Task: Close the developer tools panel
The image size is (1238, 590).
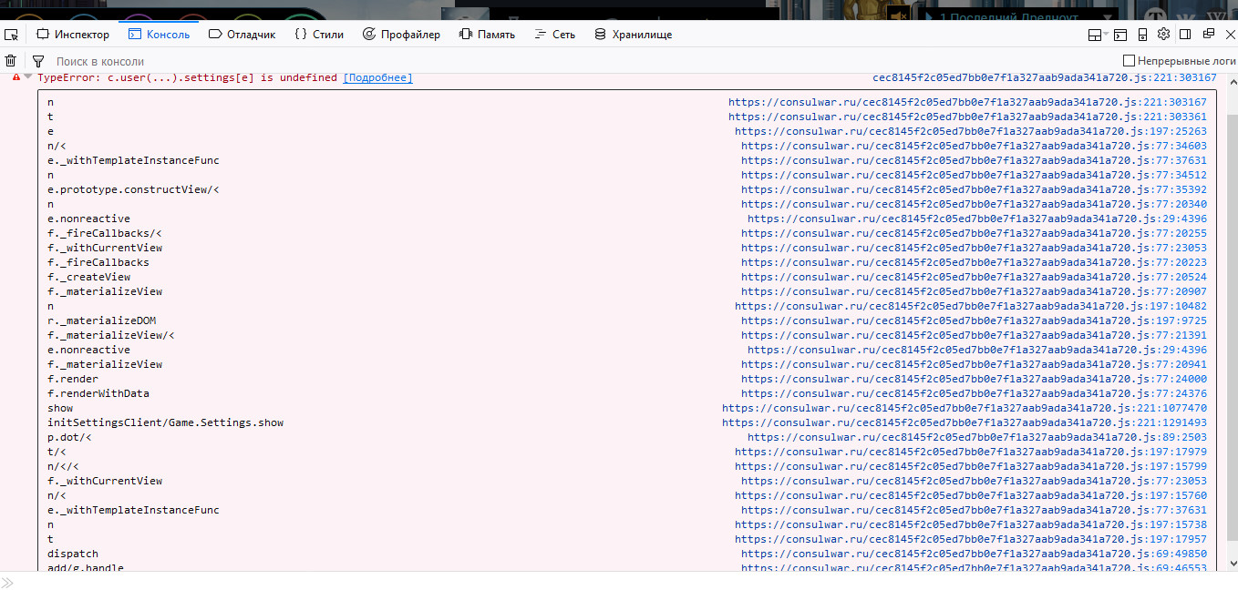Action: tap(1229, 35)
